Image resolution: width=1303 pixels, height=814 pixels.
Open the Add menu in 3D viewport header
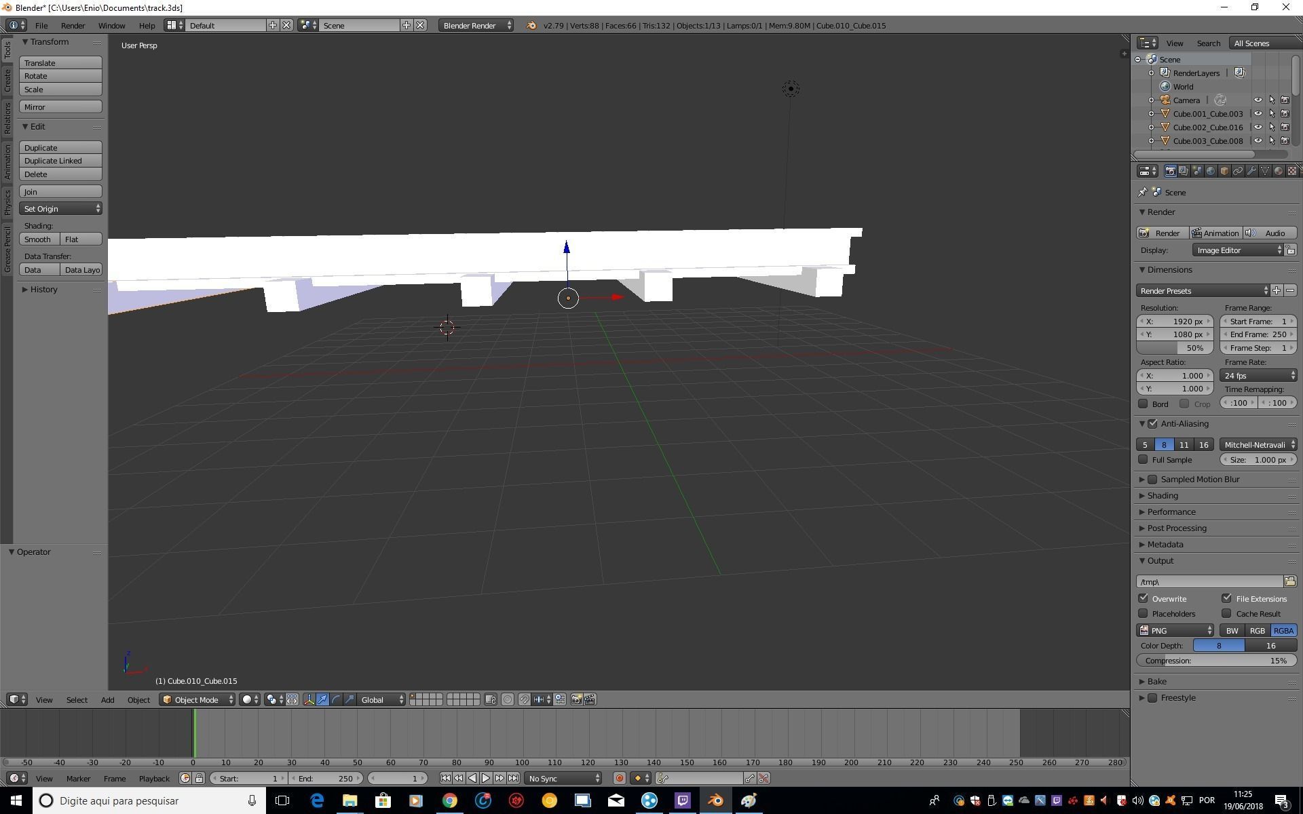107,699
